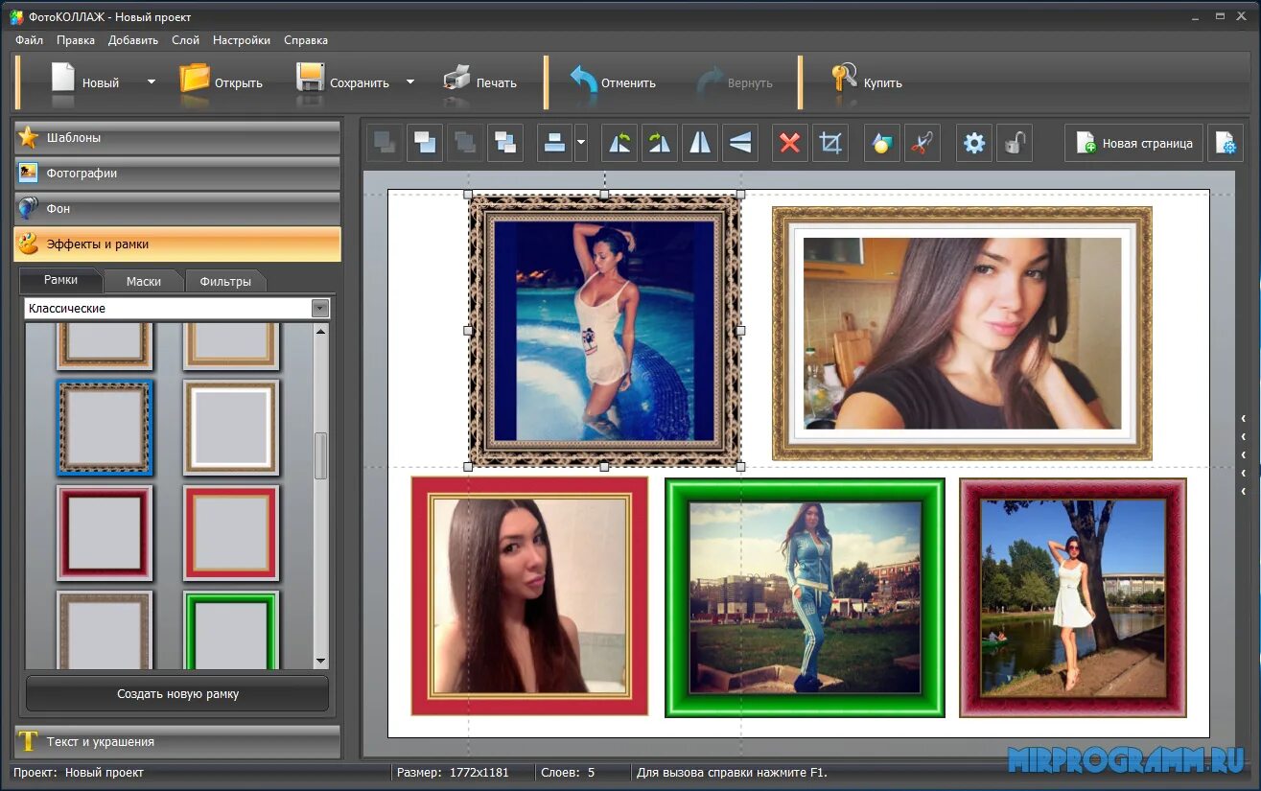Delete the selected object with red X
The image size is (1261, 791).
coord(790,144)
